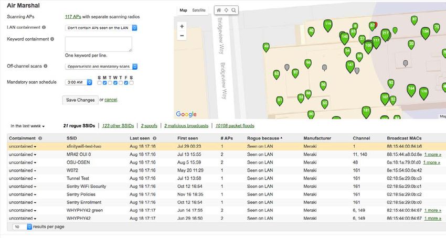The image size is (446, 238).
Task: Click the map home icon
Action: coord(219,10)
